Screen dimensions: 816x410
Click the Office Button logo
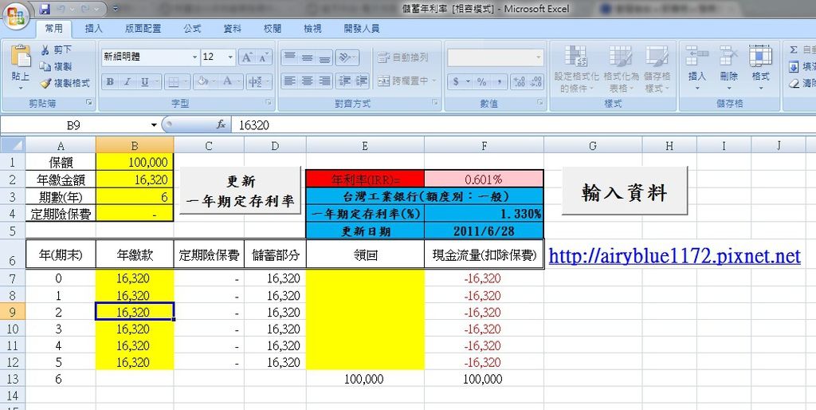click(16, 16)
